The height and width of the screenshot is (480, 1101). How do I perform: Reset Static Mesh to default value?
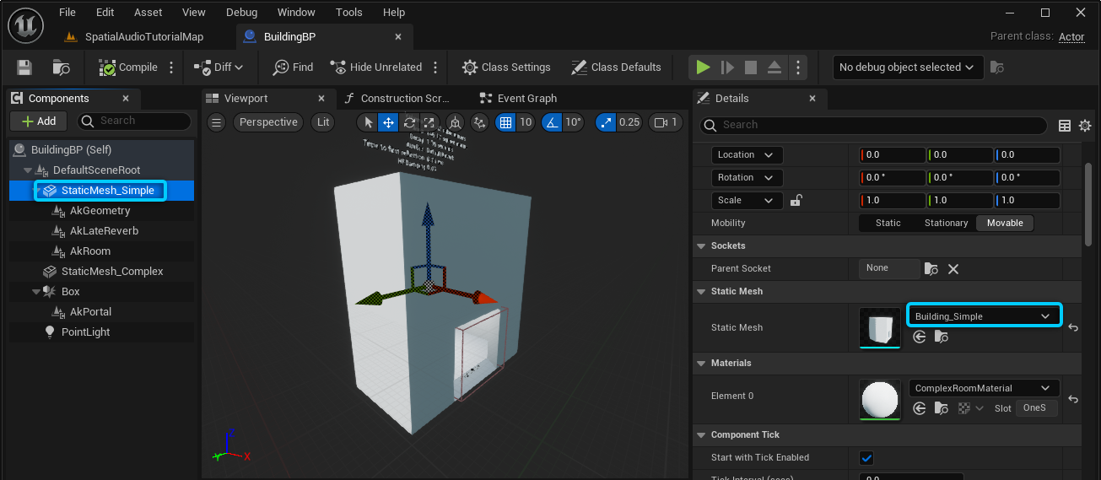coord(1073,327)
